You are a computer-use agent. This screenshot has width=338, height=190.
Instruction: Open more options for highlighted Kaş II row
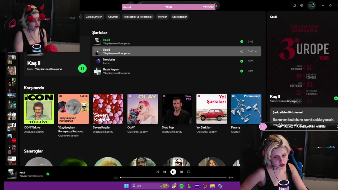[257, 51]
